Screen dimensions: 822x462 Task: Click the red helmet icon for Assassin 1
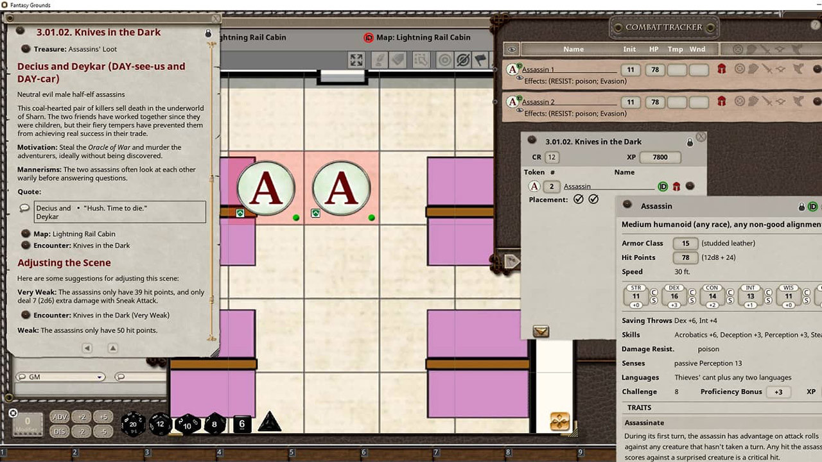pyautogui.click(x=721, y=69)
